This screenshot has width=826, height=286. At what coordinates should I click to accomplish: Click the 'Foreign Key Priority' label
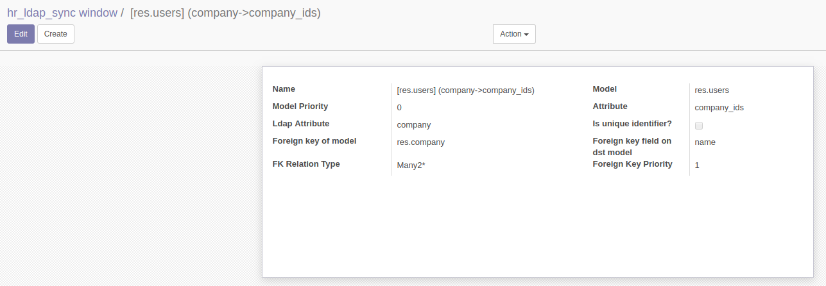tap(632, 164)
